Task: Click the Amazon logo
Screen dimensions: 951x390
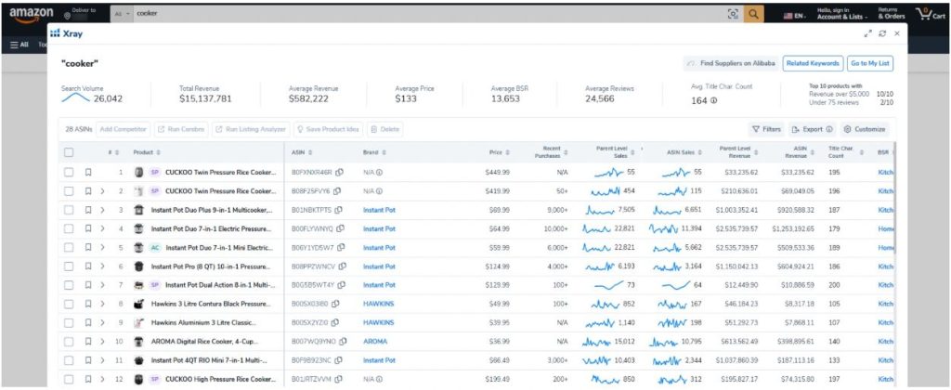Action: pos(31,15)
